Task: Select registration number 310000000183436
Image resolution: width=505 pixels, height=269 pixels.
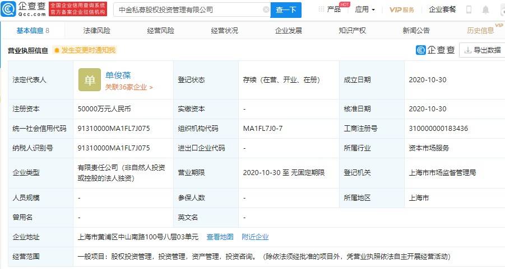Action: [438, 128]
